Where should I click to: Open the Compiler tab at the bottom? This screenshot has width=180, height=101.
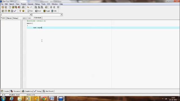pyautogui.click(x=5, y=91)
